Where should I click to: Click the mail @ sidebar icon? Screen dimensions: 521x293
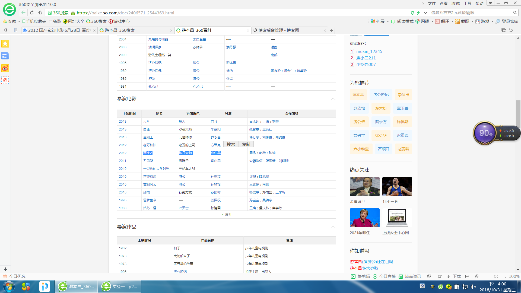[x=5, y=80]
